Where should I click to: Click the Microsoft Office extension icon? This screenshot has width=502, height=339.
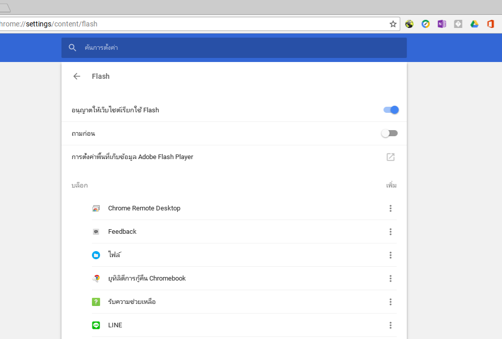[490, 24]
